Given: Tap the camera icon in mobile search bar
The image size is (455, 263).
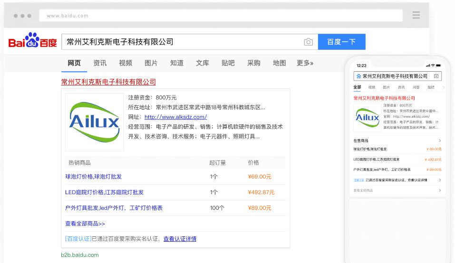Looking at the screenshot, I should click(x=436, y=76).
